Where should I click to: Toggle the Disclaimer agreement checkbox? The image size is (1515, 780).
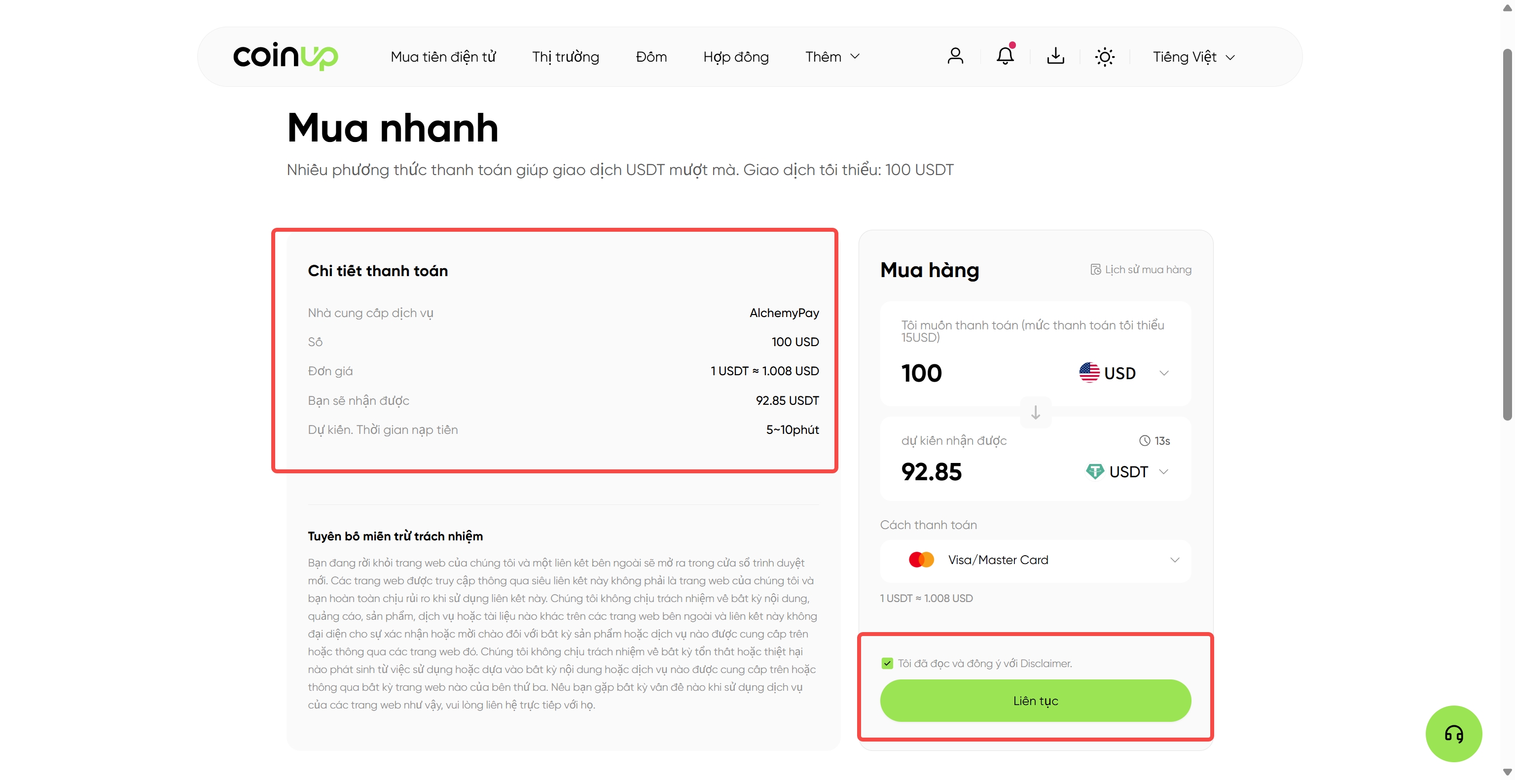click(887, 663)
